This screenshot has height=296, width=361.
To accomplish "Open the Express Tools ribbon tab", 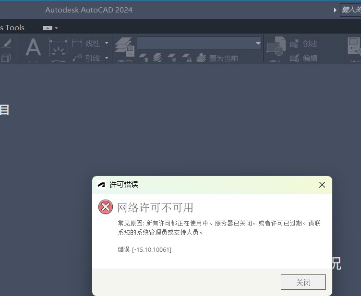I will click(12, 28).
